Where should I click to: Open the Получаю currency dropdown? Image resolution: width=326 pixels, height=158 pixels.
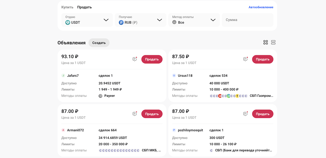tap(159, 20)
